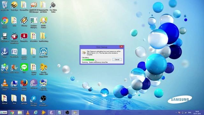This screenshot has height=115, width=204.
Task: Click the BitTorrent icon in the taskbar
Action: point(51,112)
